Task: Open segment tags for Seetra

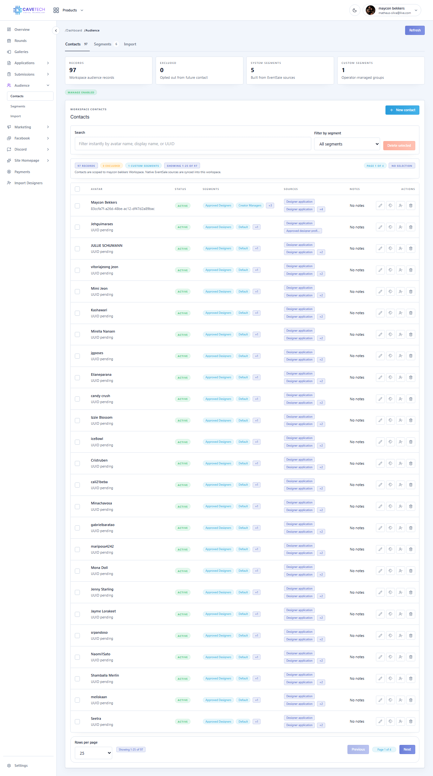Action: [x=391, y=721]
